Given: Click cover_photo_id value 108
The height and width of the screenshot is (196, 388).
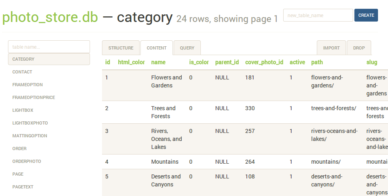Looking at the screenshot, I should click(250, 176).
